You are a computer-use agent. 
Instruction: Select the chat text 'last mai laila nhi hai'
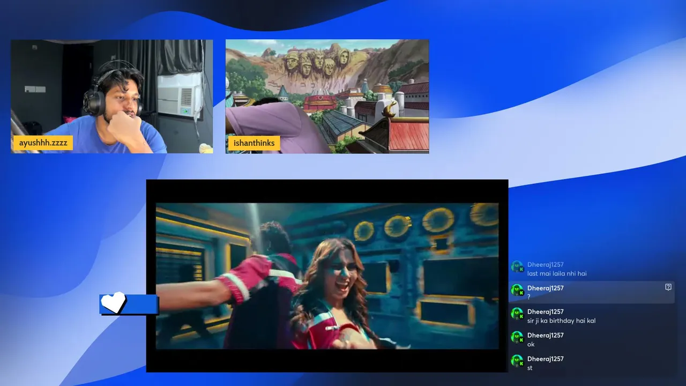click(x=557, y=273)
